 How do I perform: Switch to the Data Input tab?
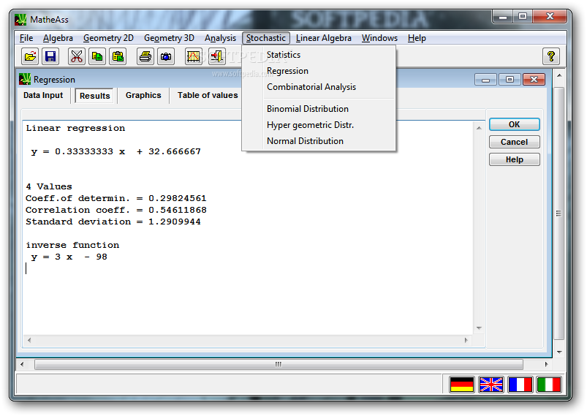pyautogui.click(x=43, y=95)
